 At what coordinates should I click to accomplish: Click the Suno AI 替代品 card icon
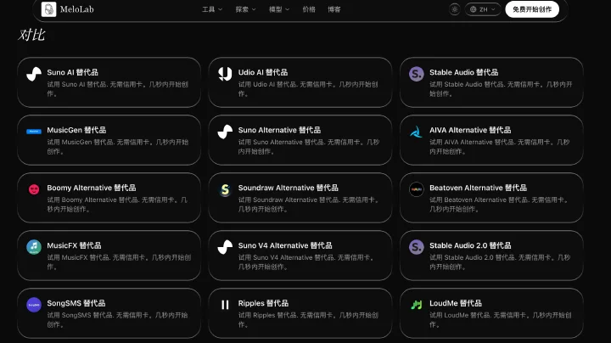pos(34,74)
